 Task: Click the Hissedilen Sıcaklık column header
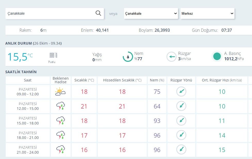tap(122, 80)
